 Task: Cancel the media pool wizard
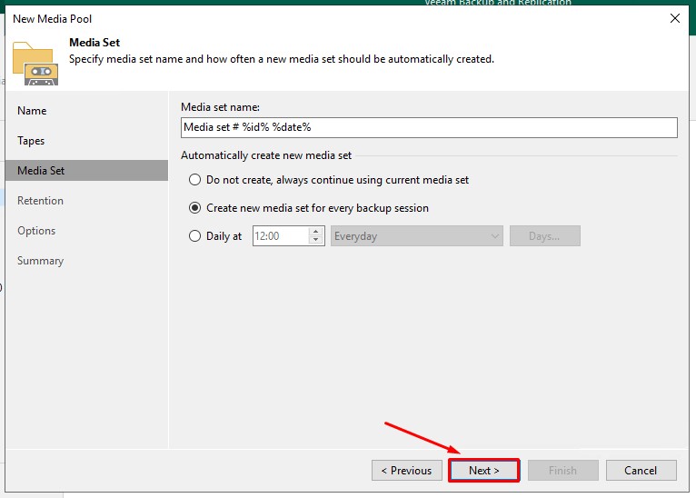pyautogui.click(x=641, y=471)
